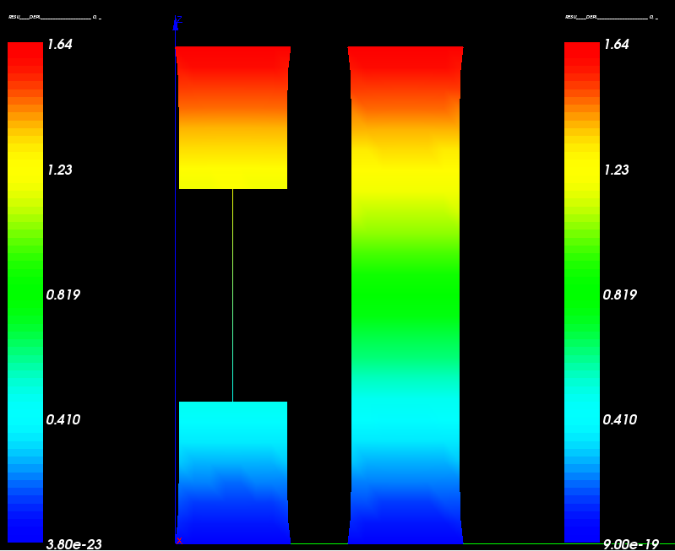
Task: Select the upper red-yellow block of left model
Action: tap(233, 118)
